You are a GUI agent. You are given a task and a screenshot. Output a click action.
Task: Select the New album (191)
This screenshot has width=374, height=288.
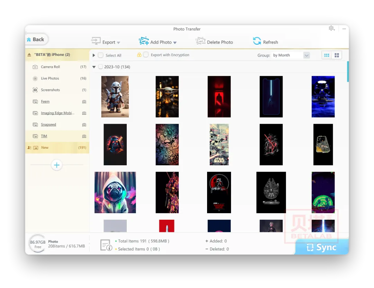(57, 148)
